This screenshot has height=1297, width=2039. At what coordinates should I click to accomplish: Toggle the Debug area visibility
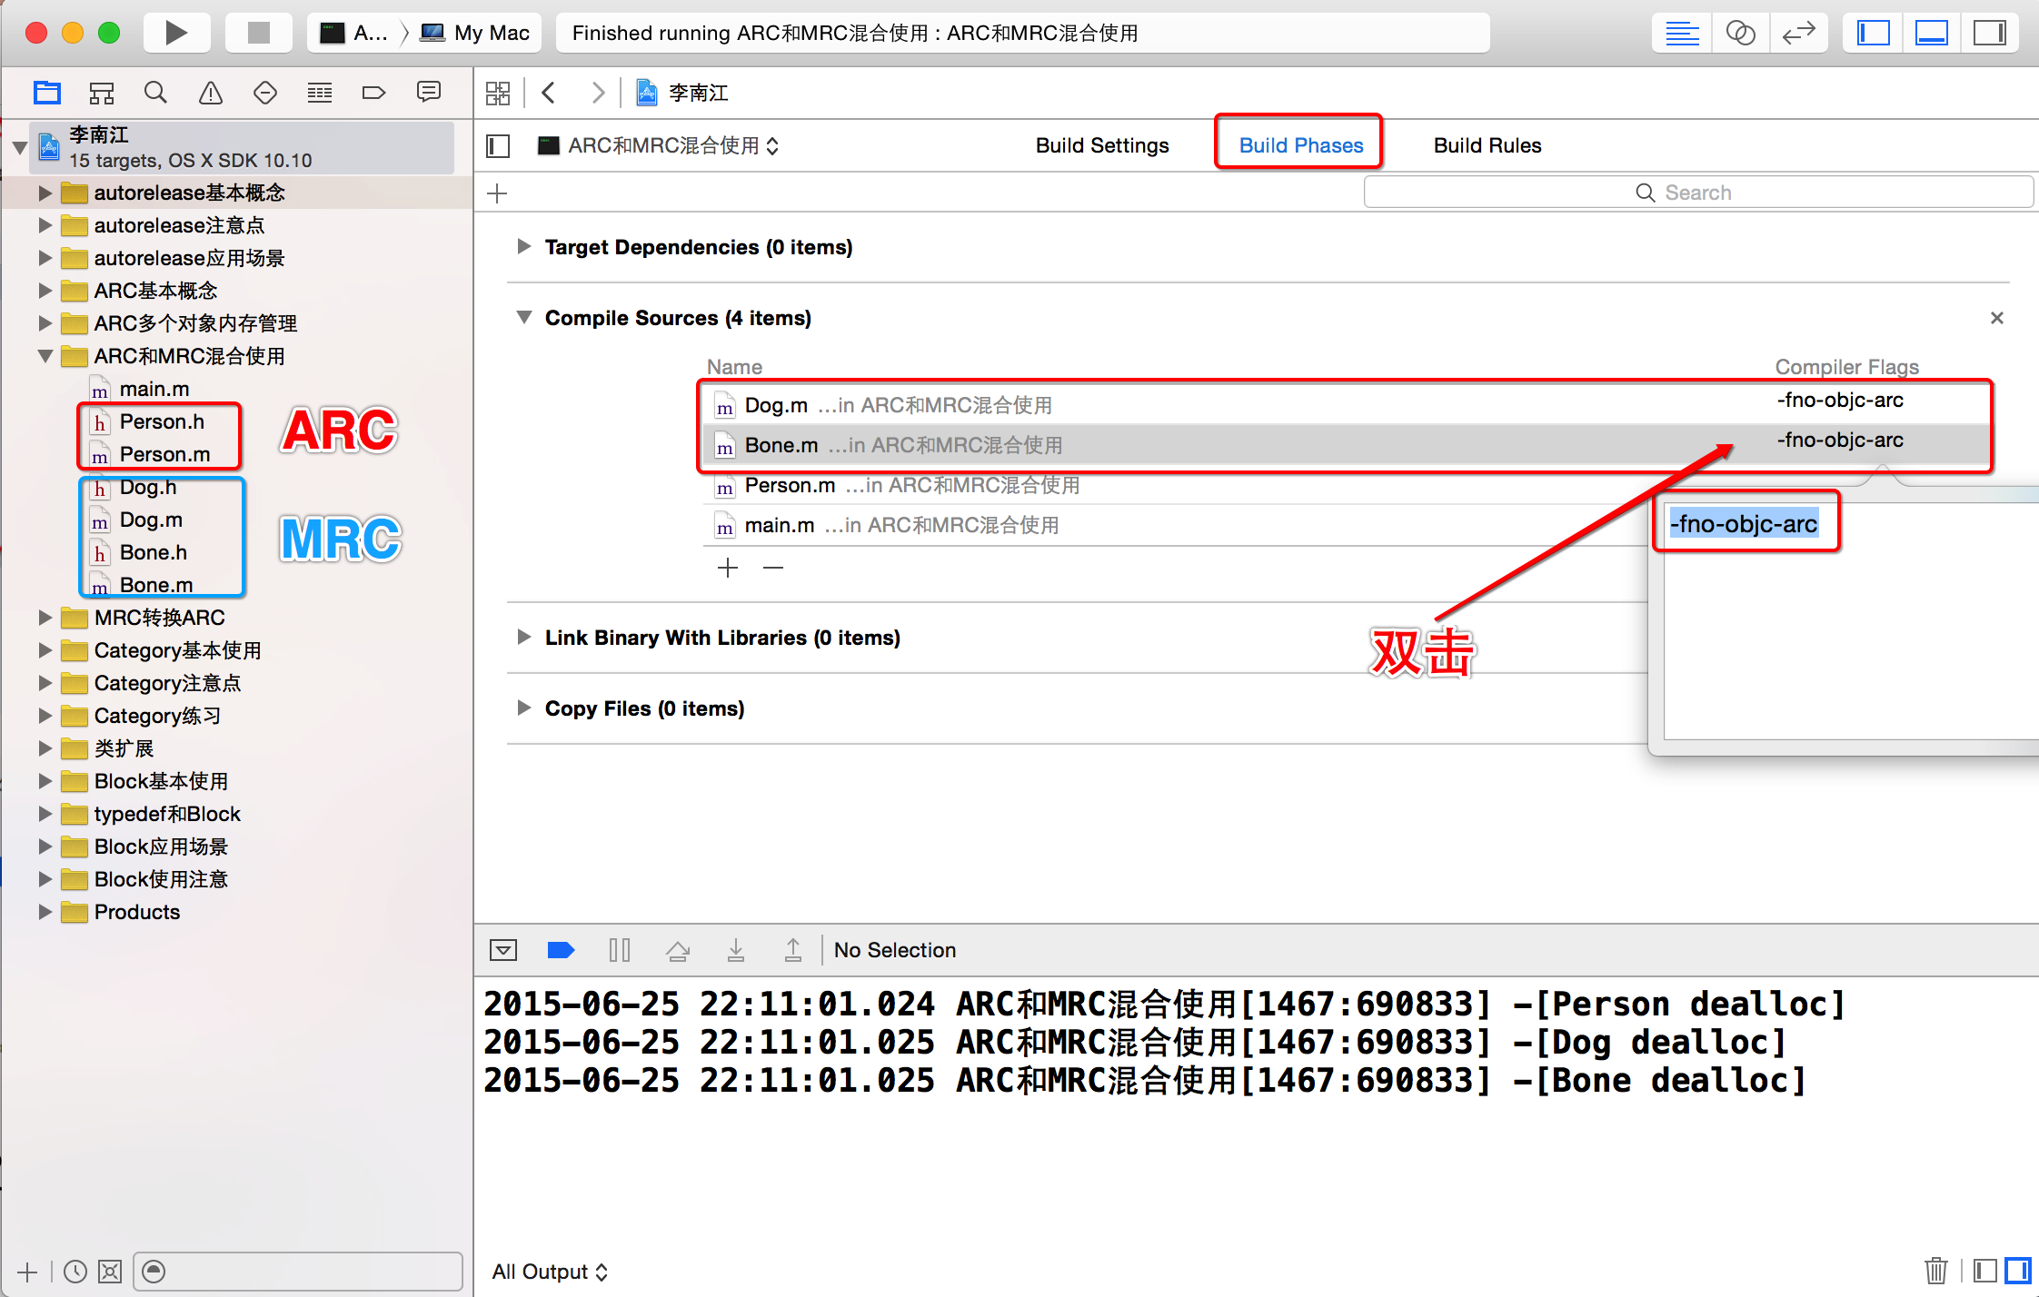(x=1931, y=34)
